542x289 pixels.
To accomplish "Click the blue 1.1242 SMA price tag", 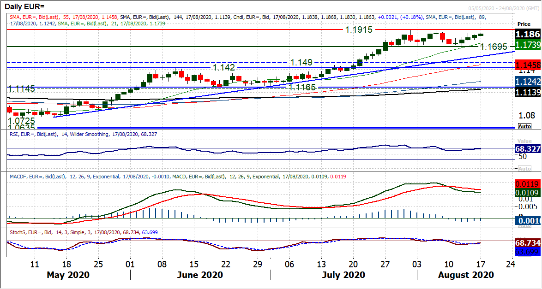I will 527,82.
